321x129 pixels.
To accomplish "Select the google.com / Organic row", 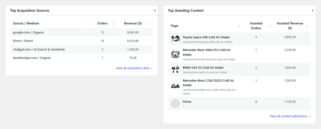I will point(82,32).
